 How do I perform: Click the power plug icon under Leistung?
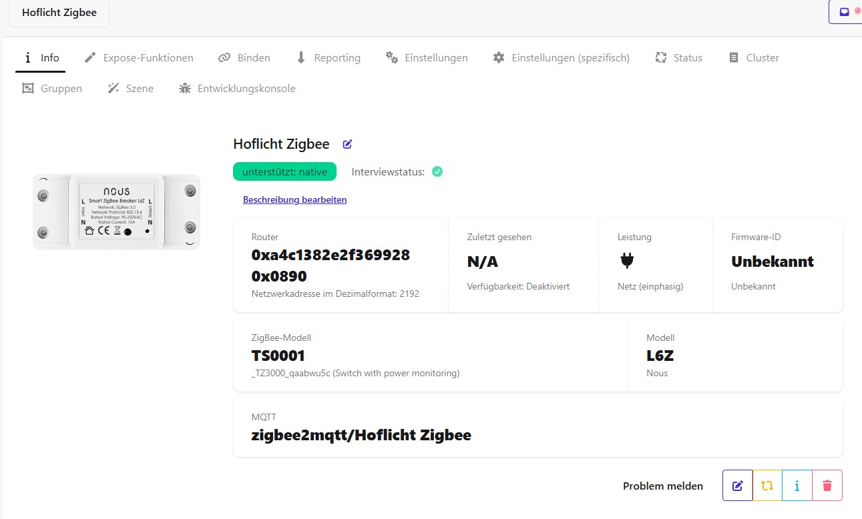[x=626, y=262]
